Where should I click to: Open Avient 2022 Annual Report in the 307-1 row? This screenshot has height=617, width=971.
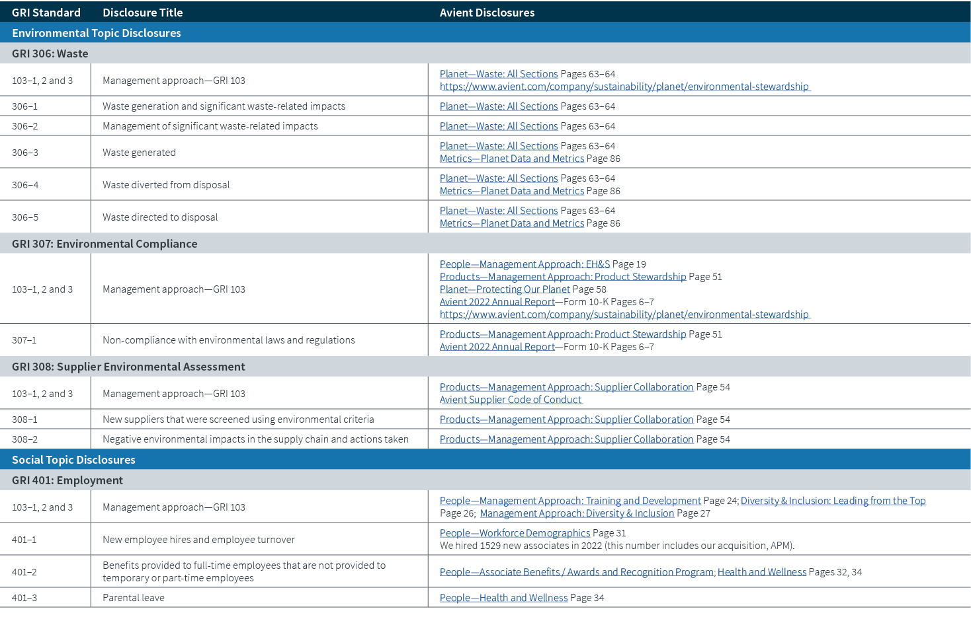[x=497, y=346]
